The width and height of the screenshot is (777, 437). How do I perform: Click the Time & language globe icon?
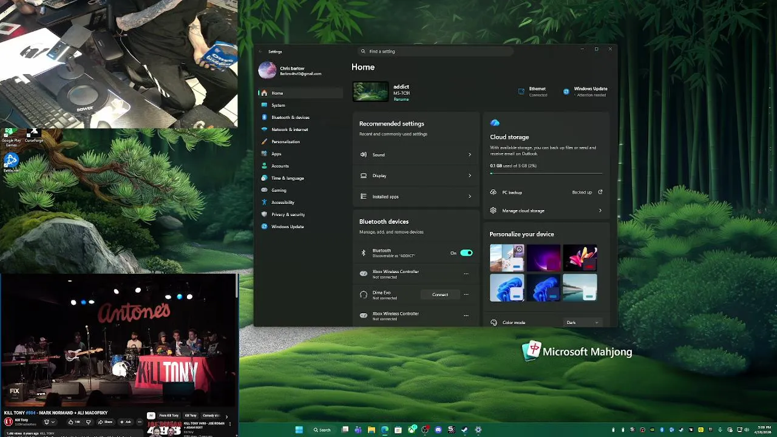264,178
